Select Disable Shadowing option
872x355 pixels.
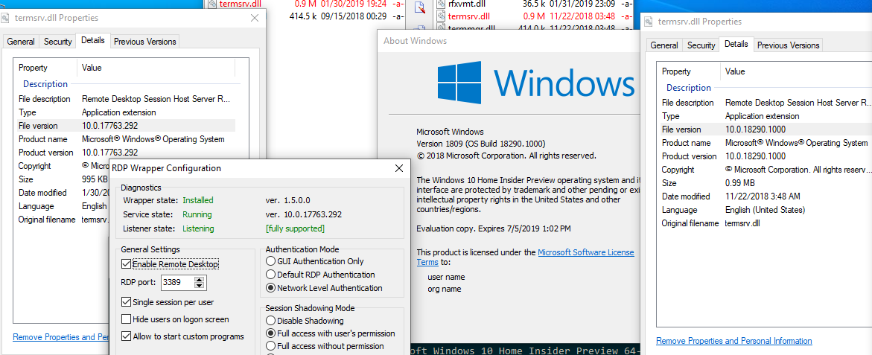click(271, 321)
